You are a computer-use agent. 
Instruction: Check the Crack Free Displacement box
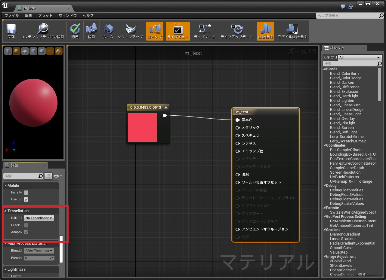[26, 225]
